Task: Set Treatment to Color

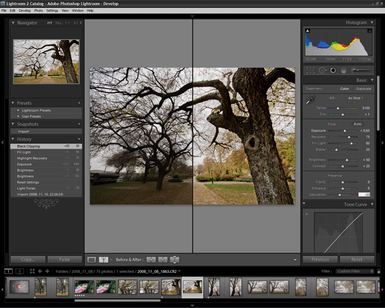Action: 345,89
